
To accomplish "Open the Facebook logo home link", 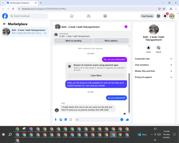I will (5, 16).
